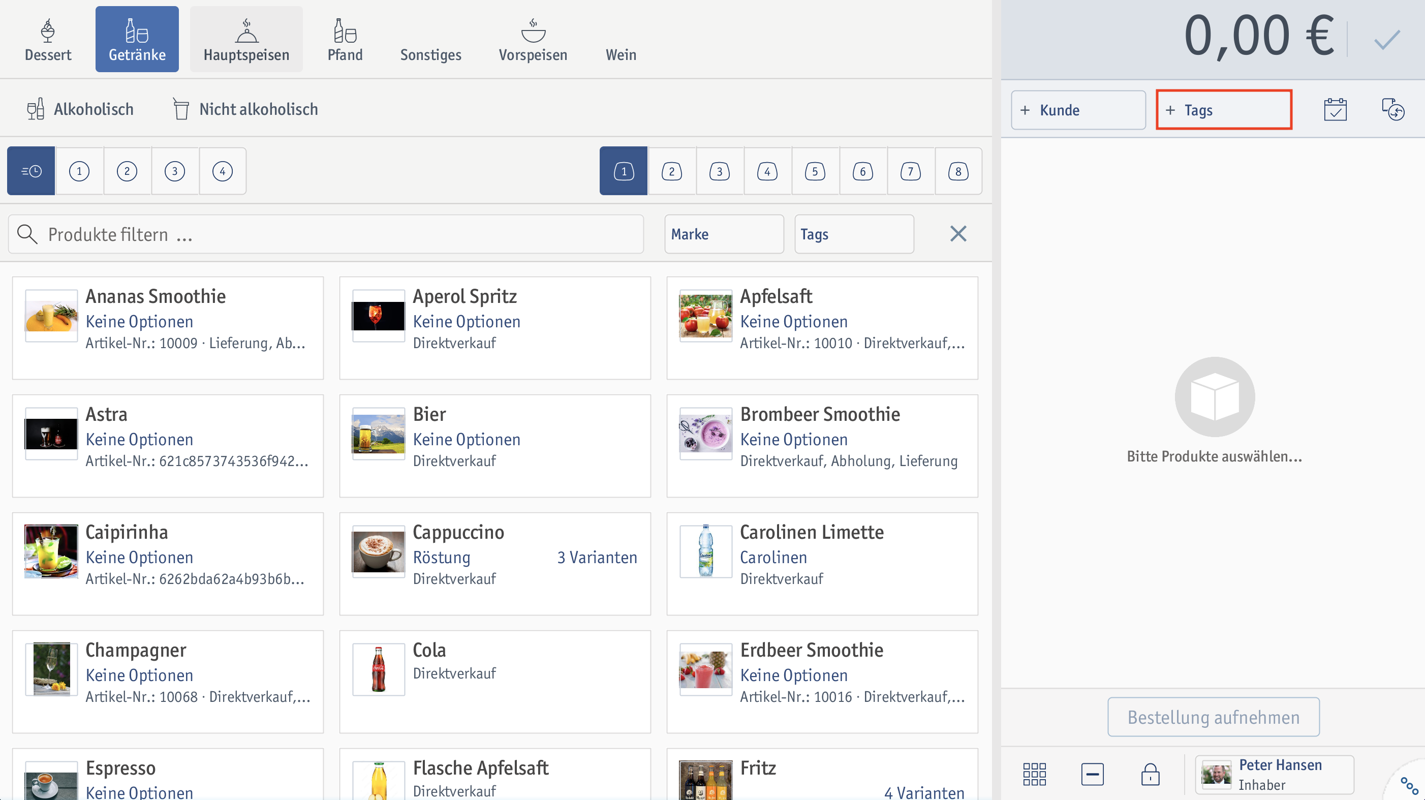This screenshot has height=800, width=1425.
Task: Open the Wein category
Action: 621,39
